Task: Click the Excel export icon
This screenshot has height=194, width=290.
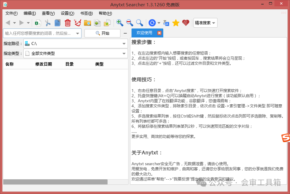Action: [x=38, y=23]
